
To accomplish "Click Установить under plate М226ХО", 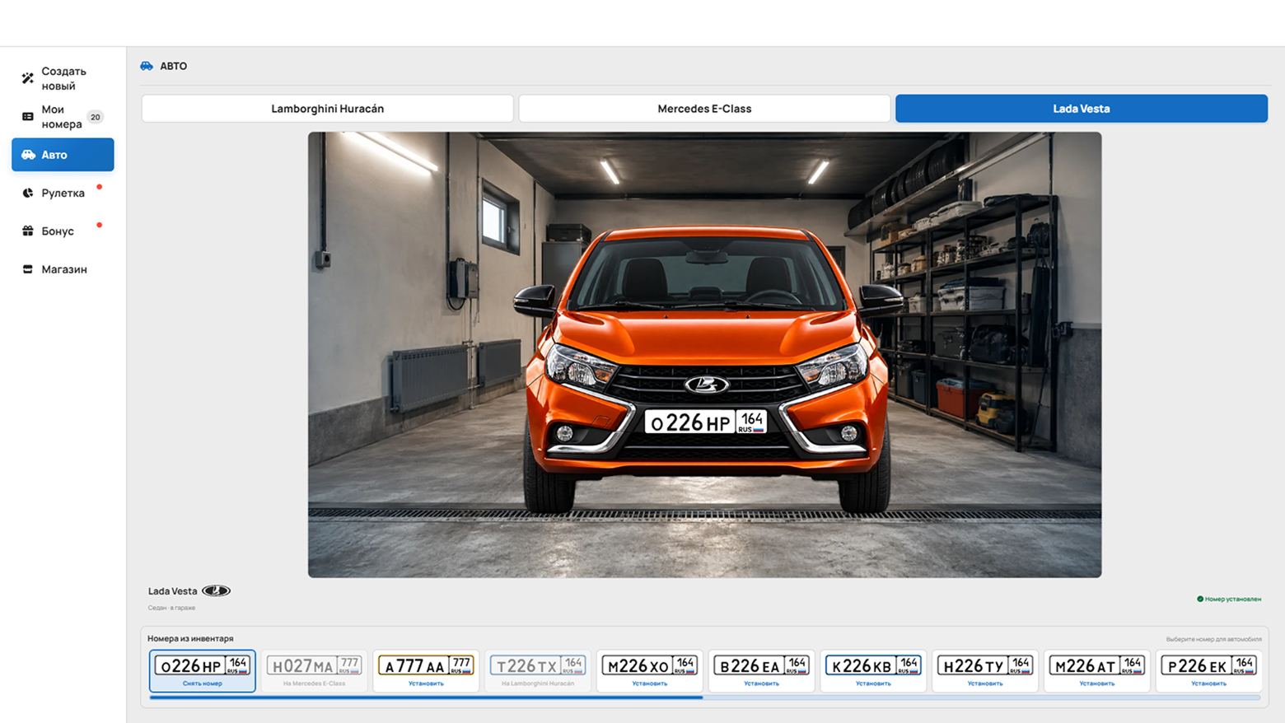I will [650, 683].
